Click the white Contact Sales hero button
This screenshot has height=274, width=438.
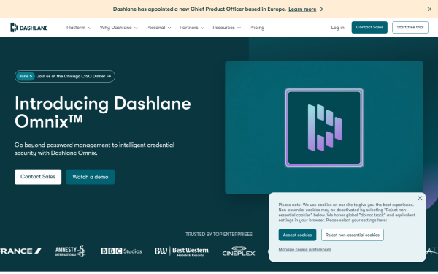click(x=38, y=177)
